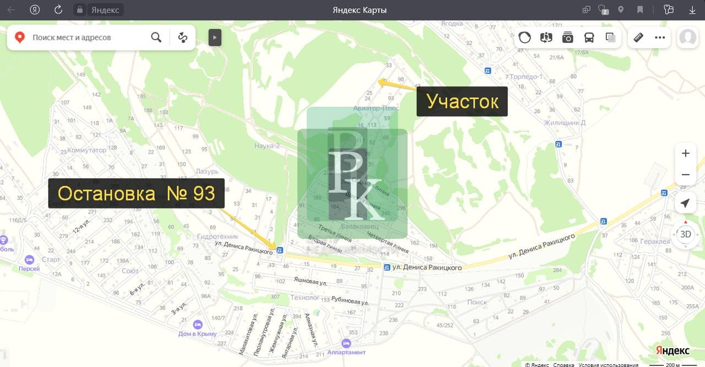Toggle the photos layer camera icon

[568, 37]
